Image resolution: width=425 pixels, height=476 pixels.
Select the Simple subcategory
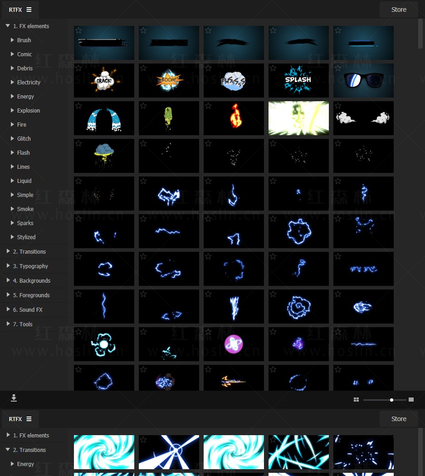pyautogui.click(x=25, y=195)
